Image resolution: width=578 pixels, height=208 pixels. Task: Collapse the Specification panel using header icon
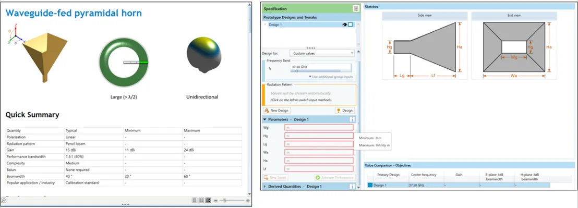356,8
